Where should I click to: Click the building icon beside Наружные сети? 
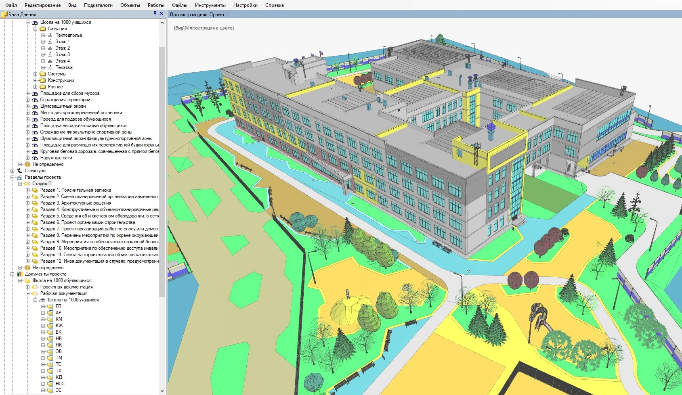35,158
